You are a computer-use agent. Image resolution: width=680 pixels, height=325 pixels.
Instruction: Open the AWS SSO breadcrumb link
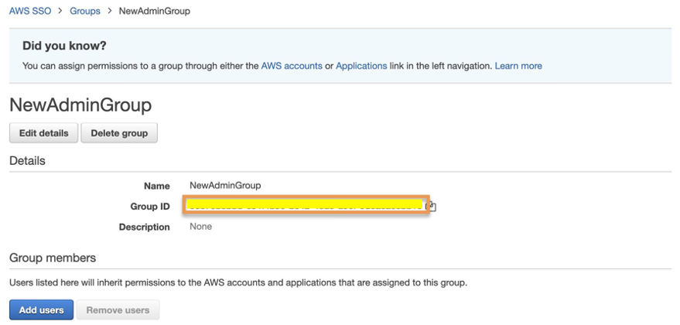[30, 11]
